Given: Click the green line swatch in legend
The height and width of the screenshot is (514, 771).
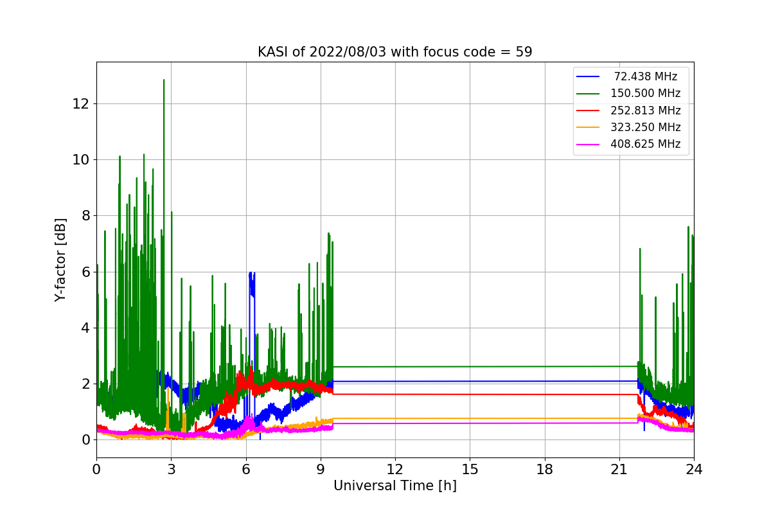Looking at the screenshot, I should (x=588, y=94).
